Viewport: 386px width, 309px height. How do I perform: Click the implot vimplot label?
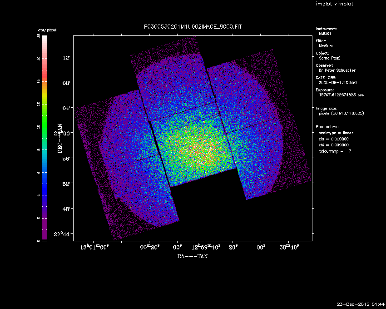coord(334,4)
